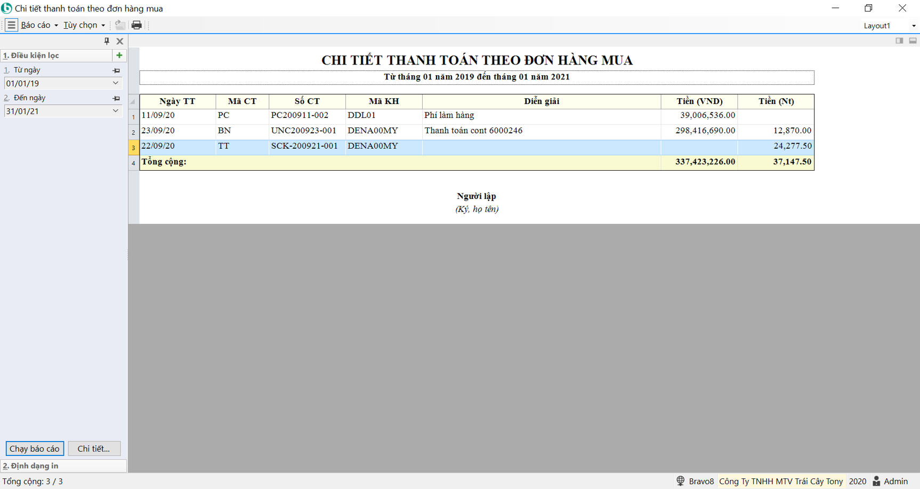Click the Mã CT column header
The image size is (920, 489).
tap(243, 101)
